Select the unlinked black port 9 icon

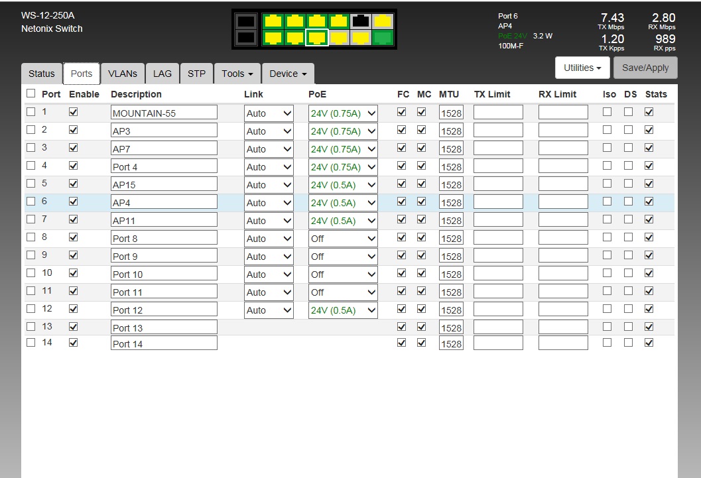(x=361, y=21)
